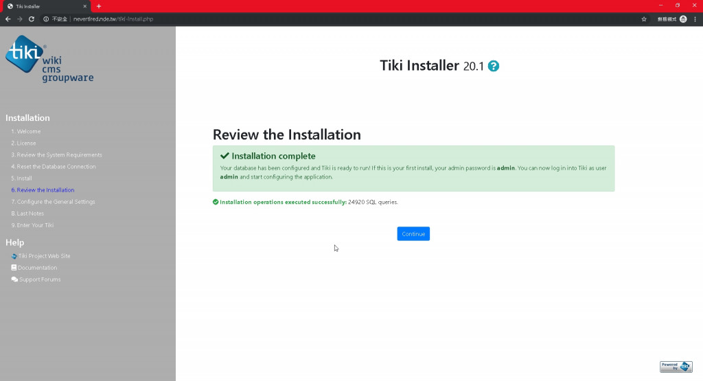The width and height of the screenshot is (703, 381).
Task: Click the Tiki wiki cms groupware logo
Action: 49,59
